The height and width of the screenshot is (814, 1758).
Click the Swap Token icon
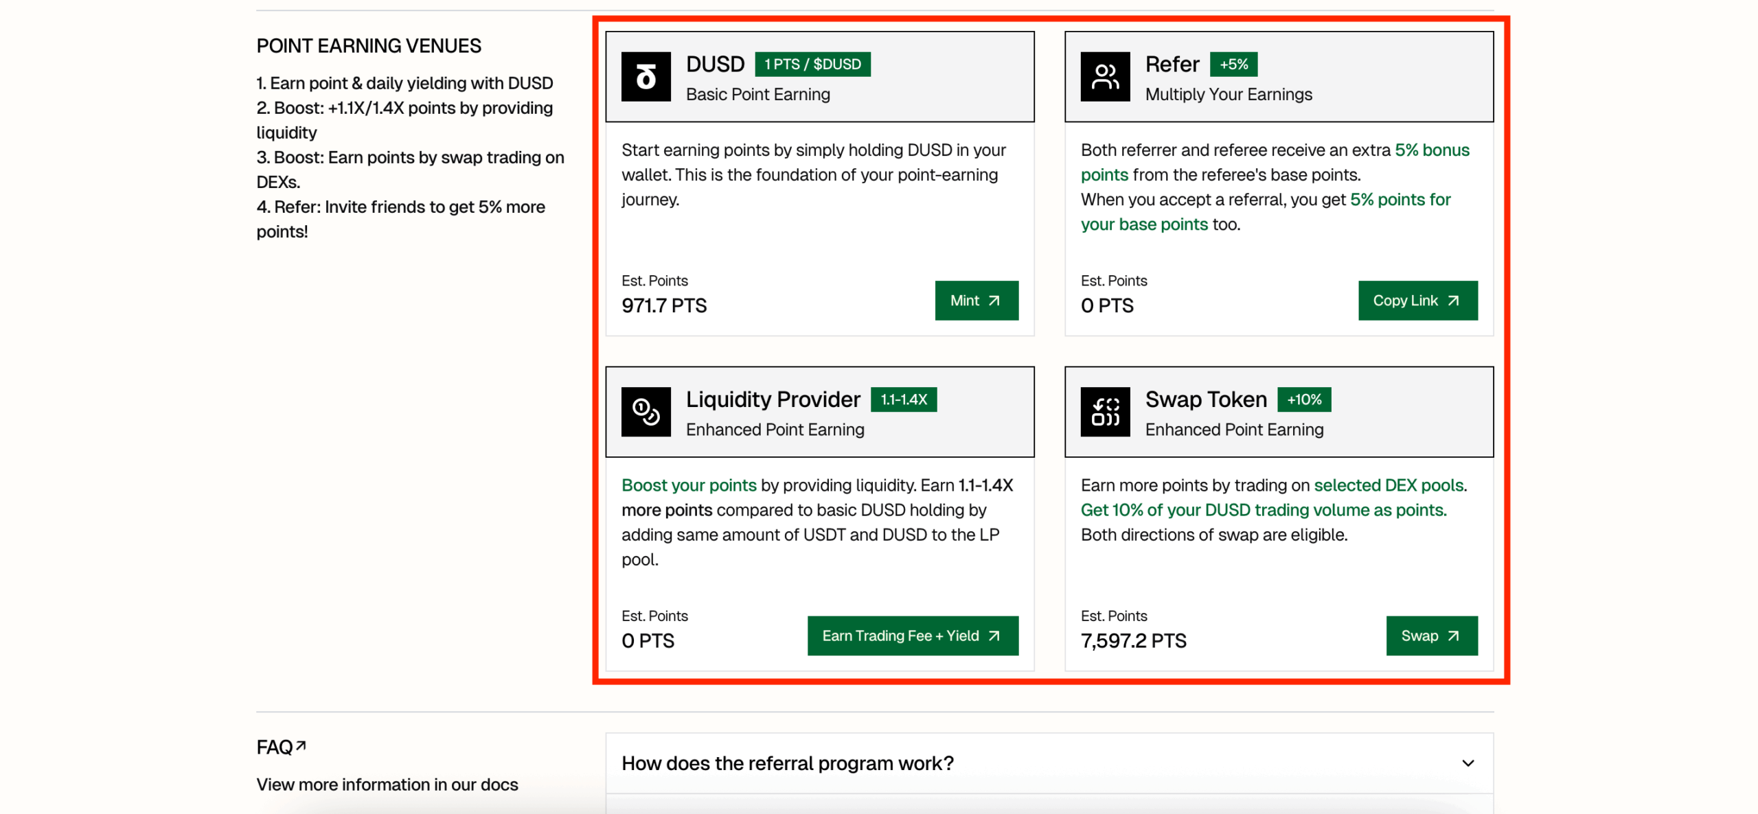tap(1105, 412)
